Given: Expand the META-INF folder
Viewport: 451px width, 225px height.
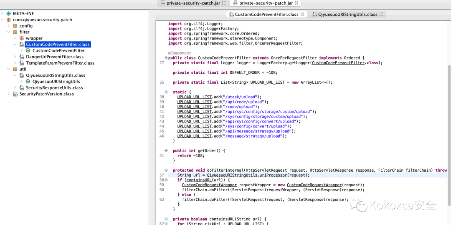Looking at the screenshot, I should 3,13.
